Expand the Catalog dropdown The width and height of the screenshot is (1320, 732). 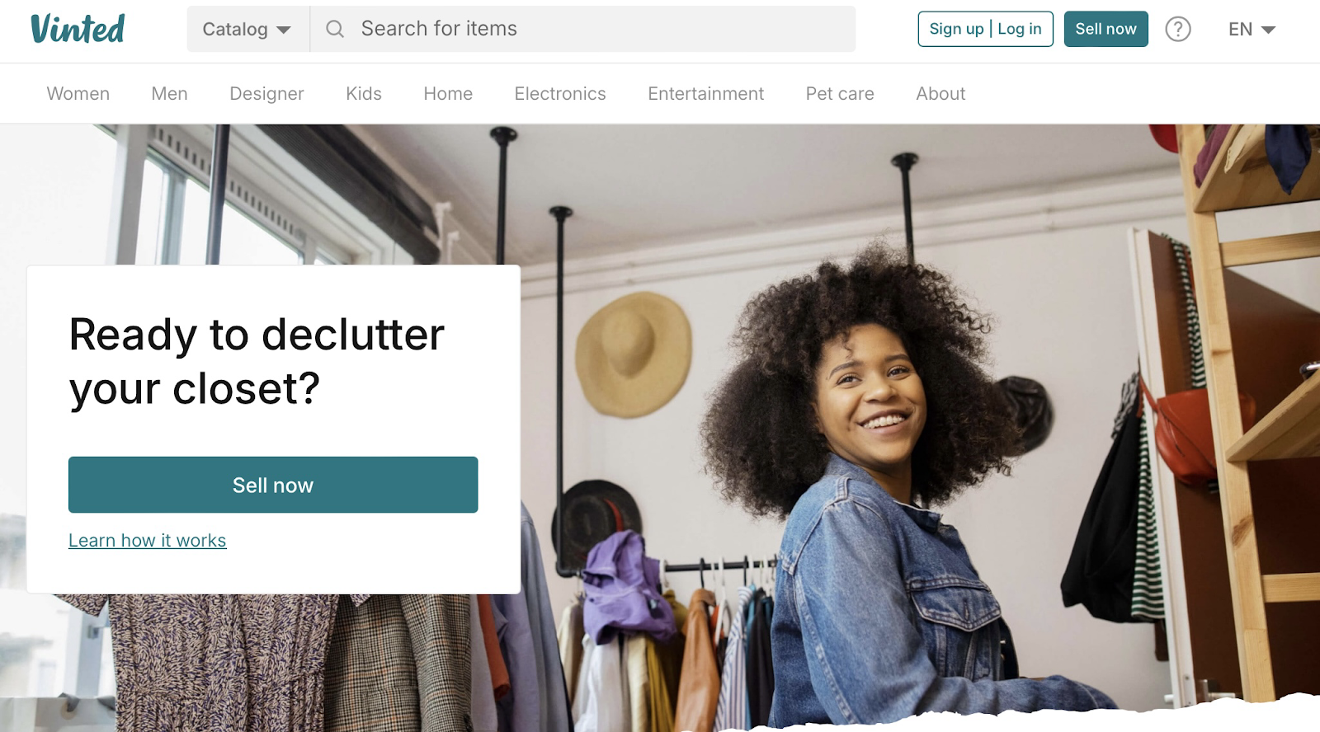[247, 29]
